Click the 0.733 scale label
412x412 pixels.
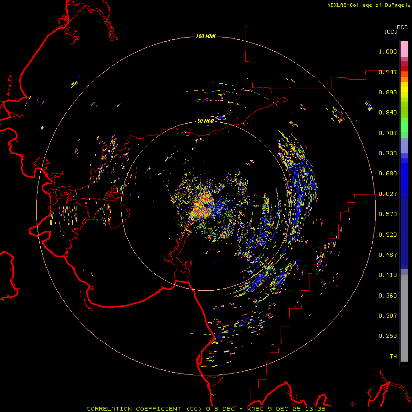click(388, 153)
